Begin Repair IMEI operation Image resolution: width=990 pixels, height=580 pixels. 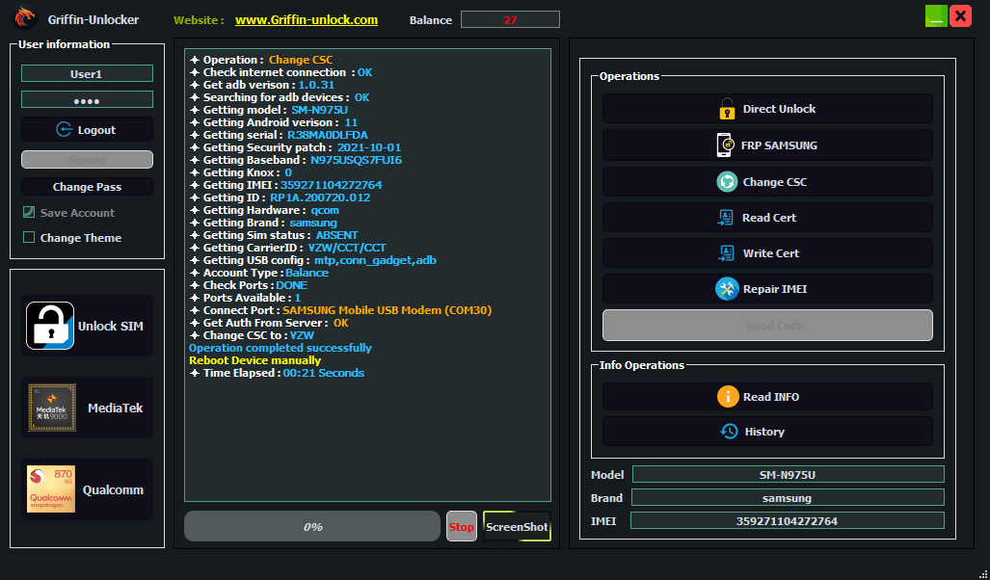[767, 289]
